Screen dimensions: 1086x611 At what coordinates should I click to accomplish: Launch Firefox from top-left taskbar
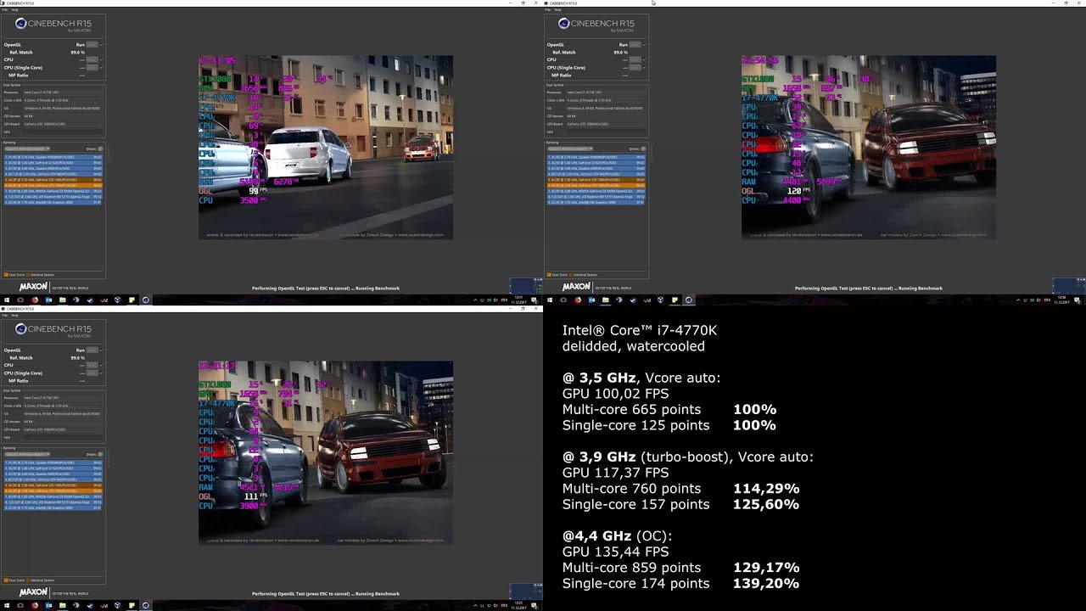click(35, 300)
